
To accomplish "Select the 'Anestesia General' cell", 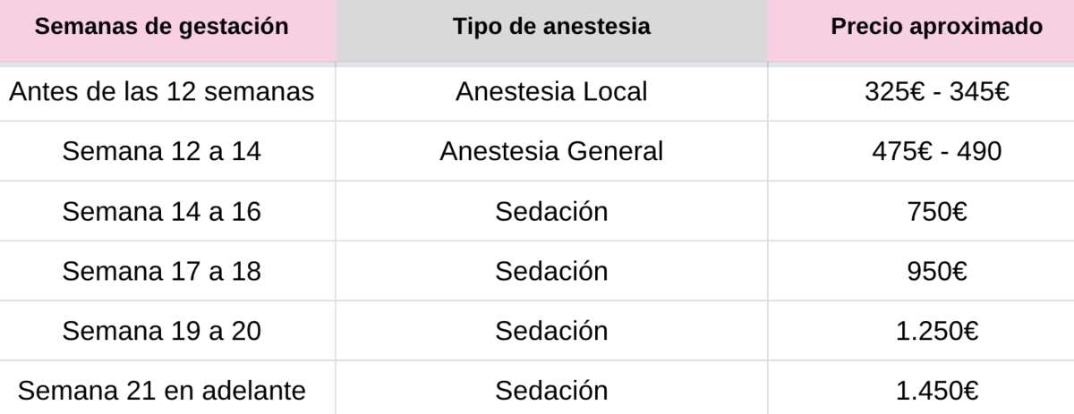I will pyautogui.click(x=551, y=151).
